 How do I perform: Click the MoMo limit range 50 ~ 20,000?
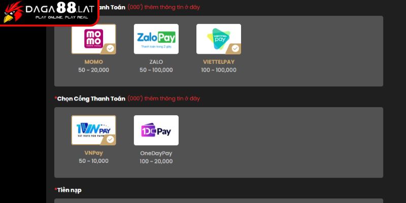click(93, 70)
